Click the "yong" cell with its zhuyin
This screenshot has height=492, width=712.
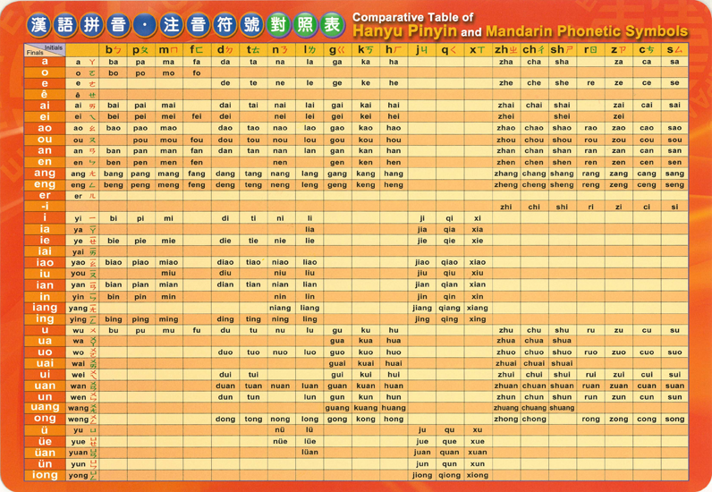(82, 475)
